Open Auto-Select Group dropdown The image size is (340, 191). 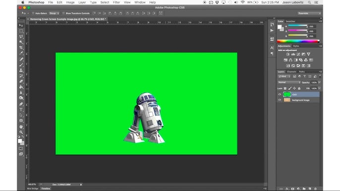coord(54,13)
